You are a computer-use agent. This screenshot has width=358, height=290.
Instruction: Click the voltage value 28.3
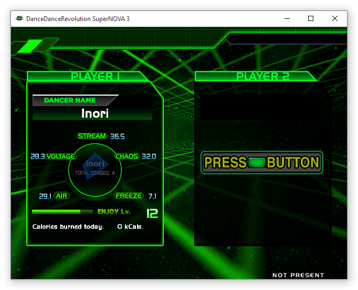click(38, 157)
